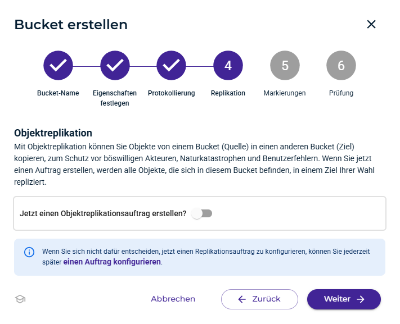The height and width of the screenshot is (324, 400).
Task: Click the Replikation step label
Action: 228,93
